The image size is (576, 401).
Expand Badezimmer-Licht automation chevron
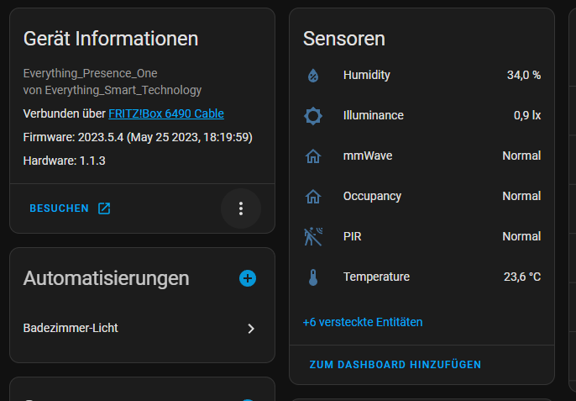[x=251, y=328]
